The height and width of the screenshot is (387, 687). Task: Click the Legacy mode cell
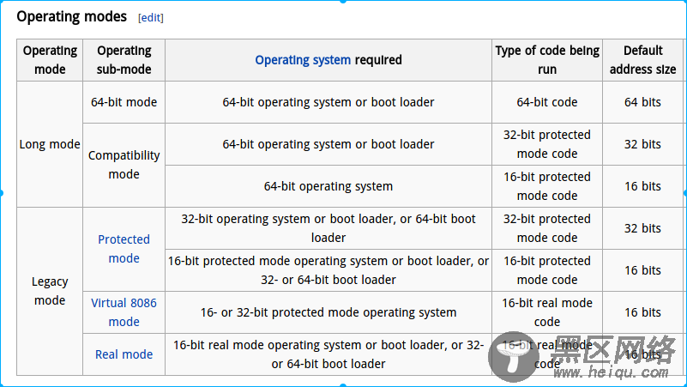[50, 291]
